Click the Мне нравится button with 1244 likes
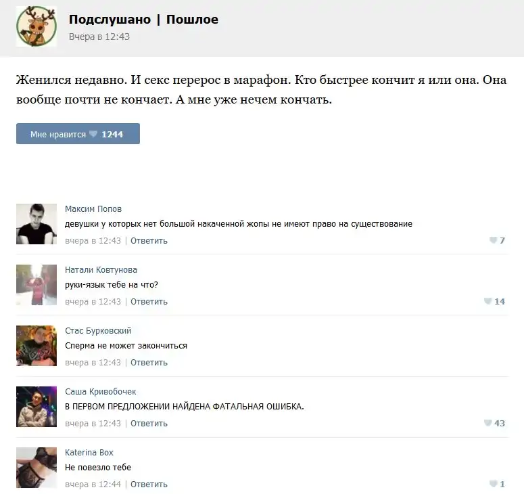The height and width of the screenshot is (494, 524). click(x=78, y=134)
